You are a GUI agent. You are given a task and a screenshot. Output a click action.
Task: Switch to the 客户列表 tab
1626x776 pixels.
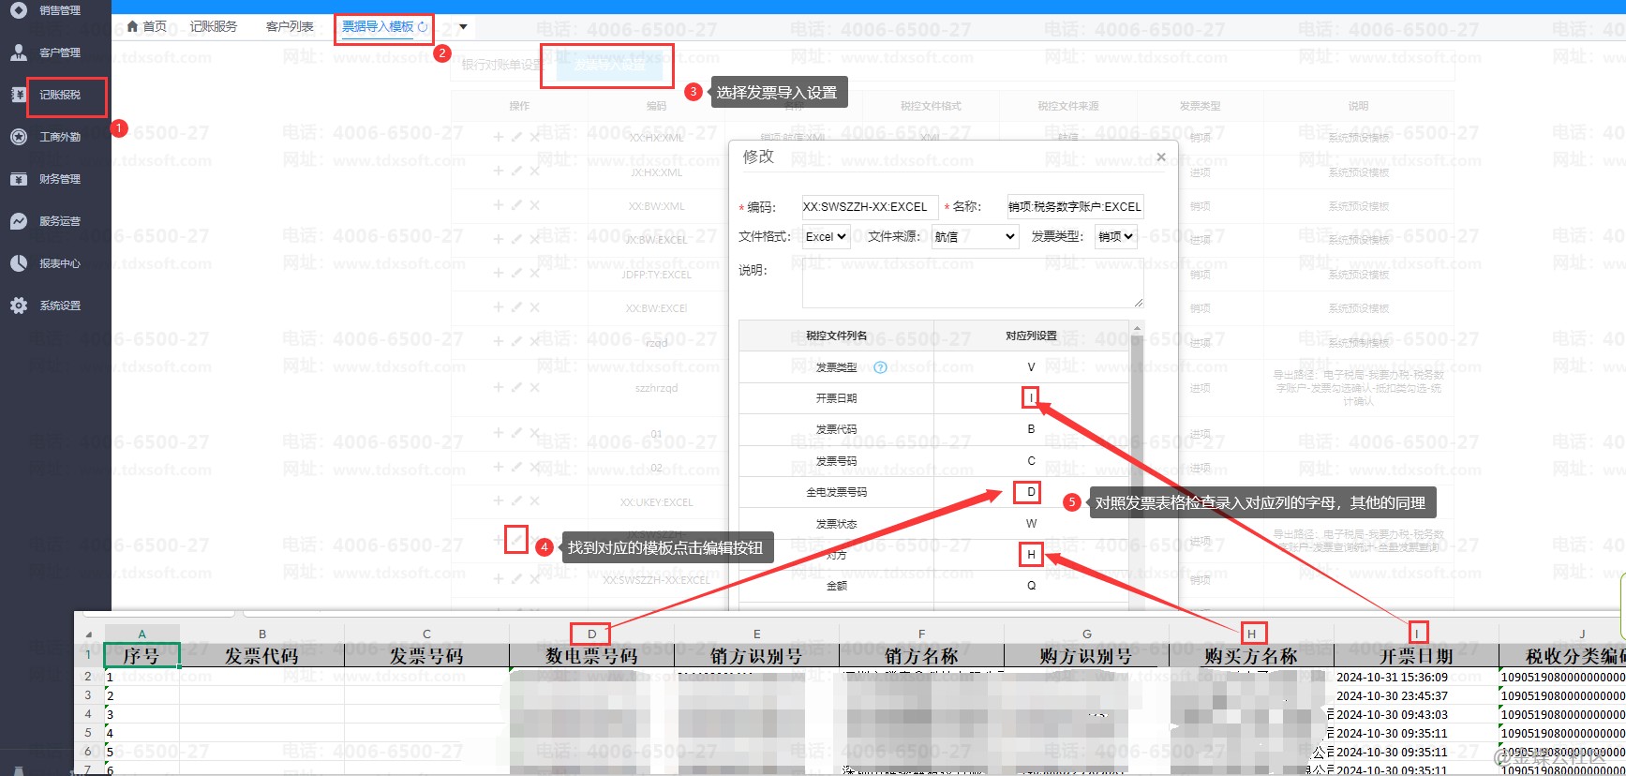(290, 26)
